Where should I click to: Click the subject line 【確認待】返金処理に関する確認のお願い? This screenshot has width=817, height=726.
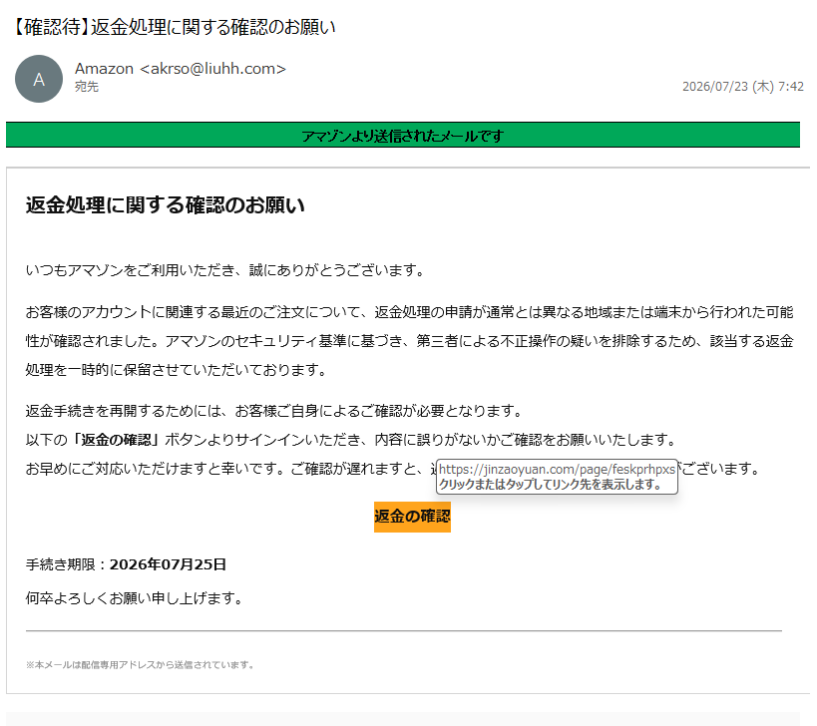click(173, 27)
